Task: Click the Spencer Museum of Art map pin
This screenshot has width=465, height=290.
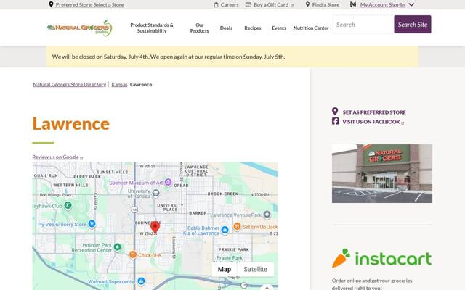Action: coord(168,182)
